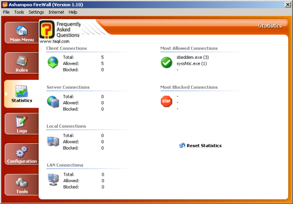This screenshot has height=204, width=293.
Task: Open the Settings menu
Action: click(36, 12)
